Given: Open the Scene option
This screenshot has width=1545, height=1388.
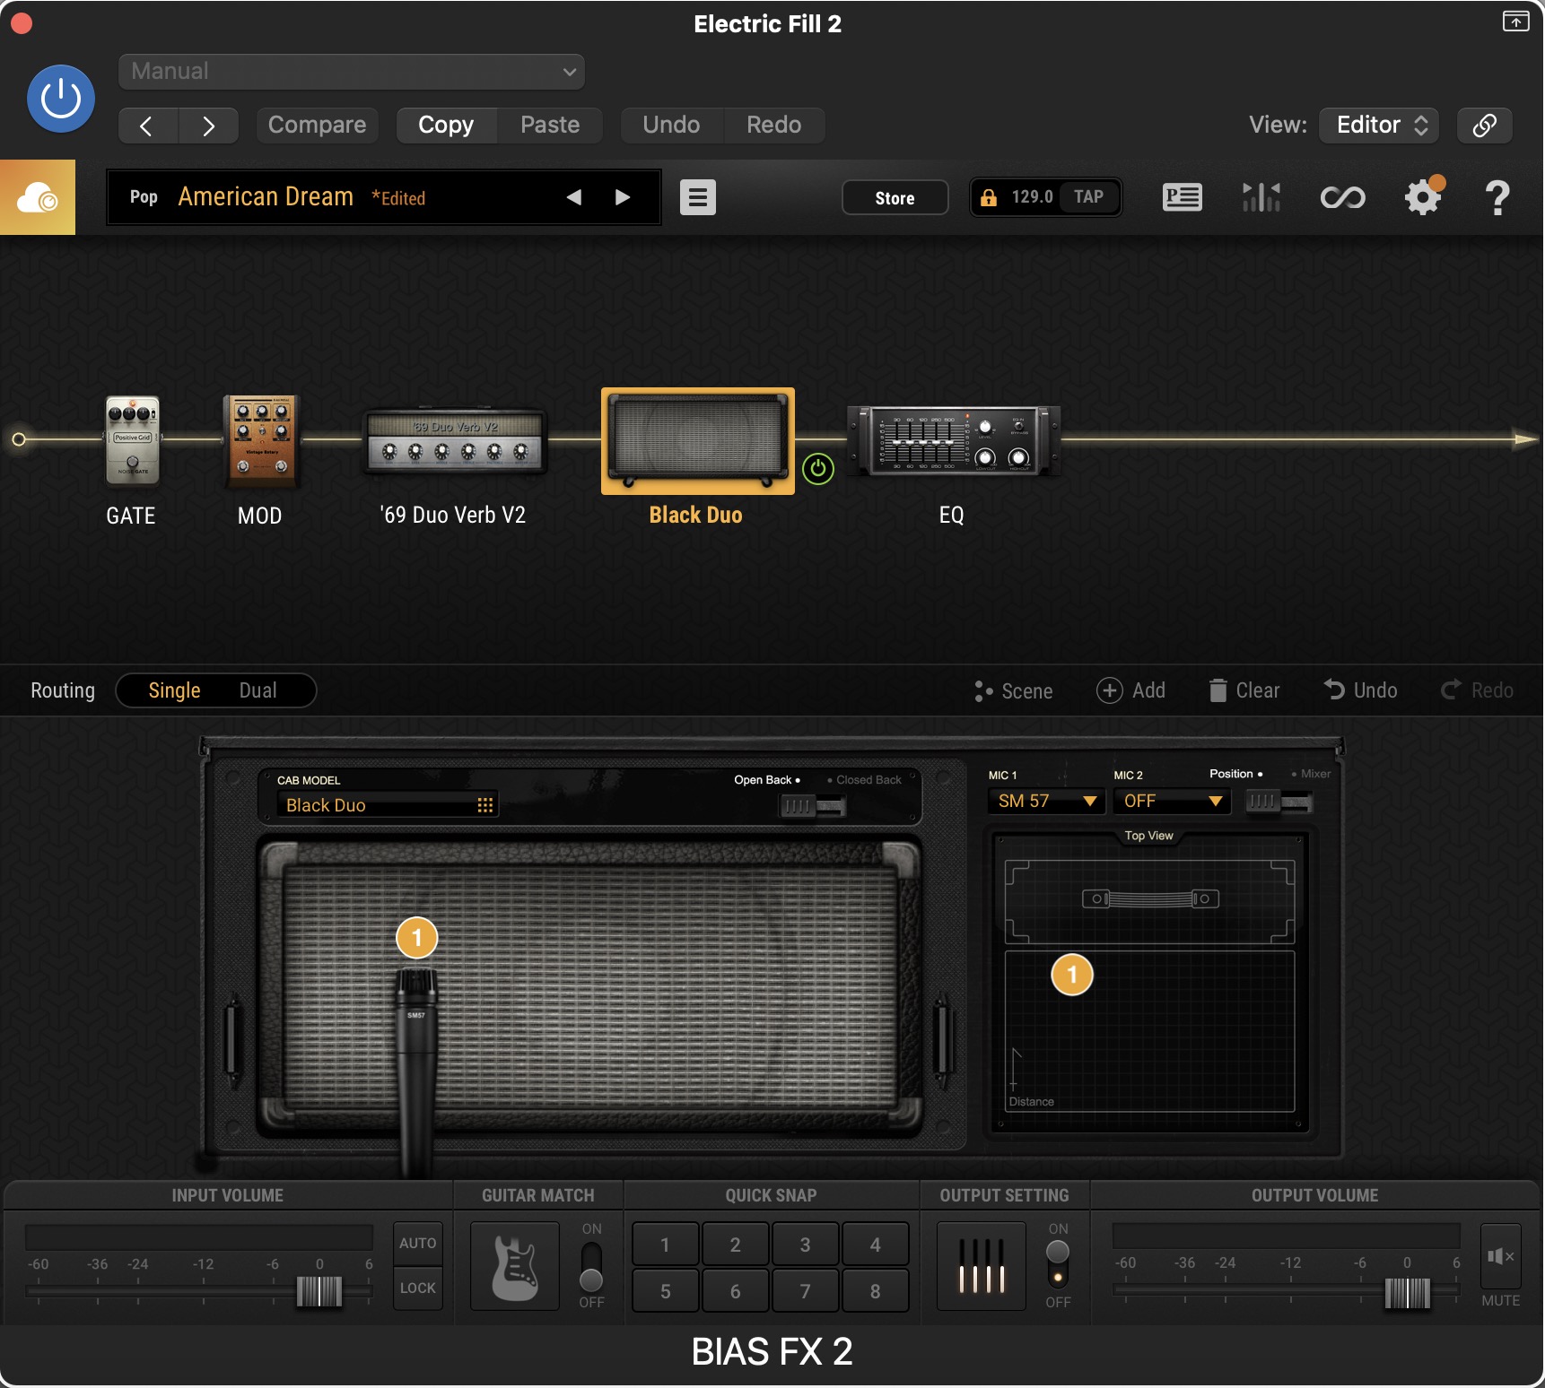Looking at the screenshot, I should 1014,691.
